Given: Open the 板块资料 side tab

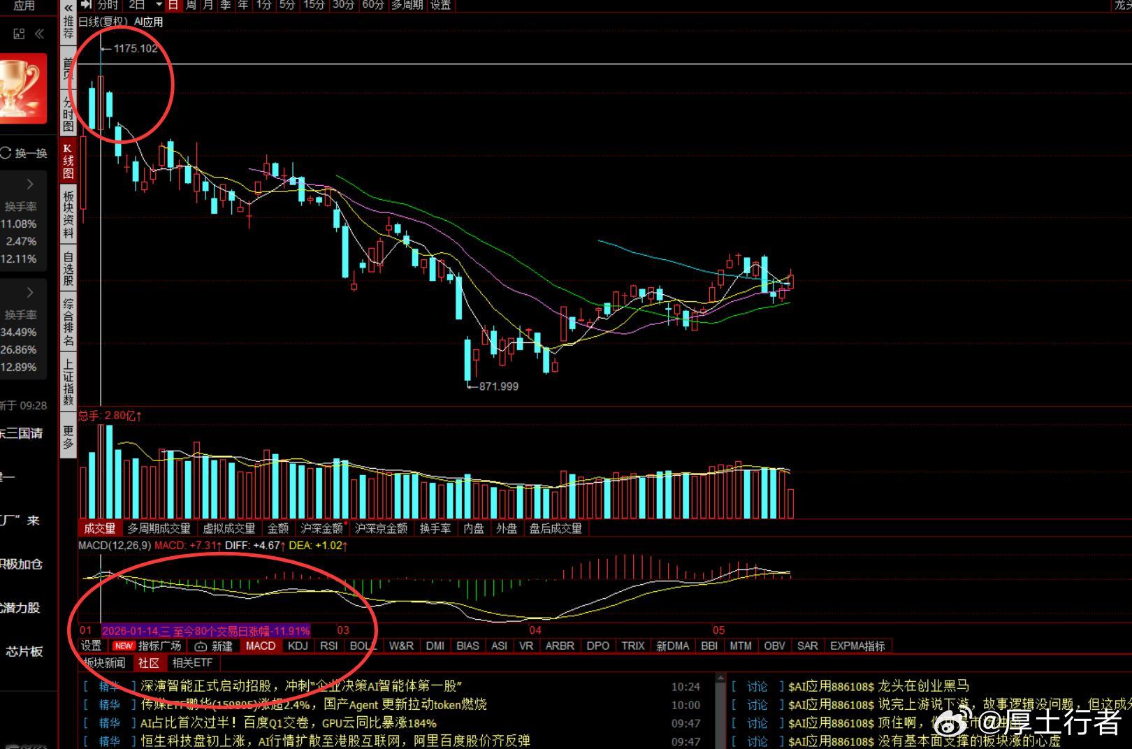Looking at the screenshot, I should click(68, 214).
